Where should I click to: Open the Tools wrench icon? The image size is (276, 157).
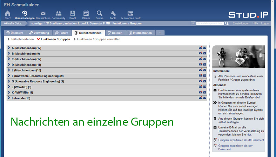click(x=113, y=14)
